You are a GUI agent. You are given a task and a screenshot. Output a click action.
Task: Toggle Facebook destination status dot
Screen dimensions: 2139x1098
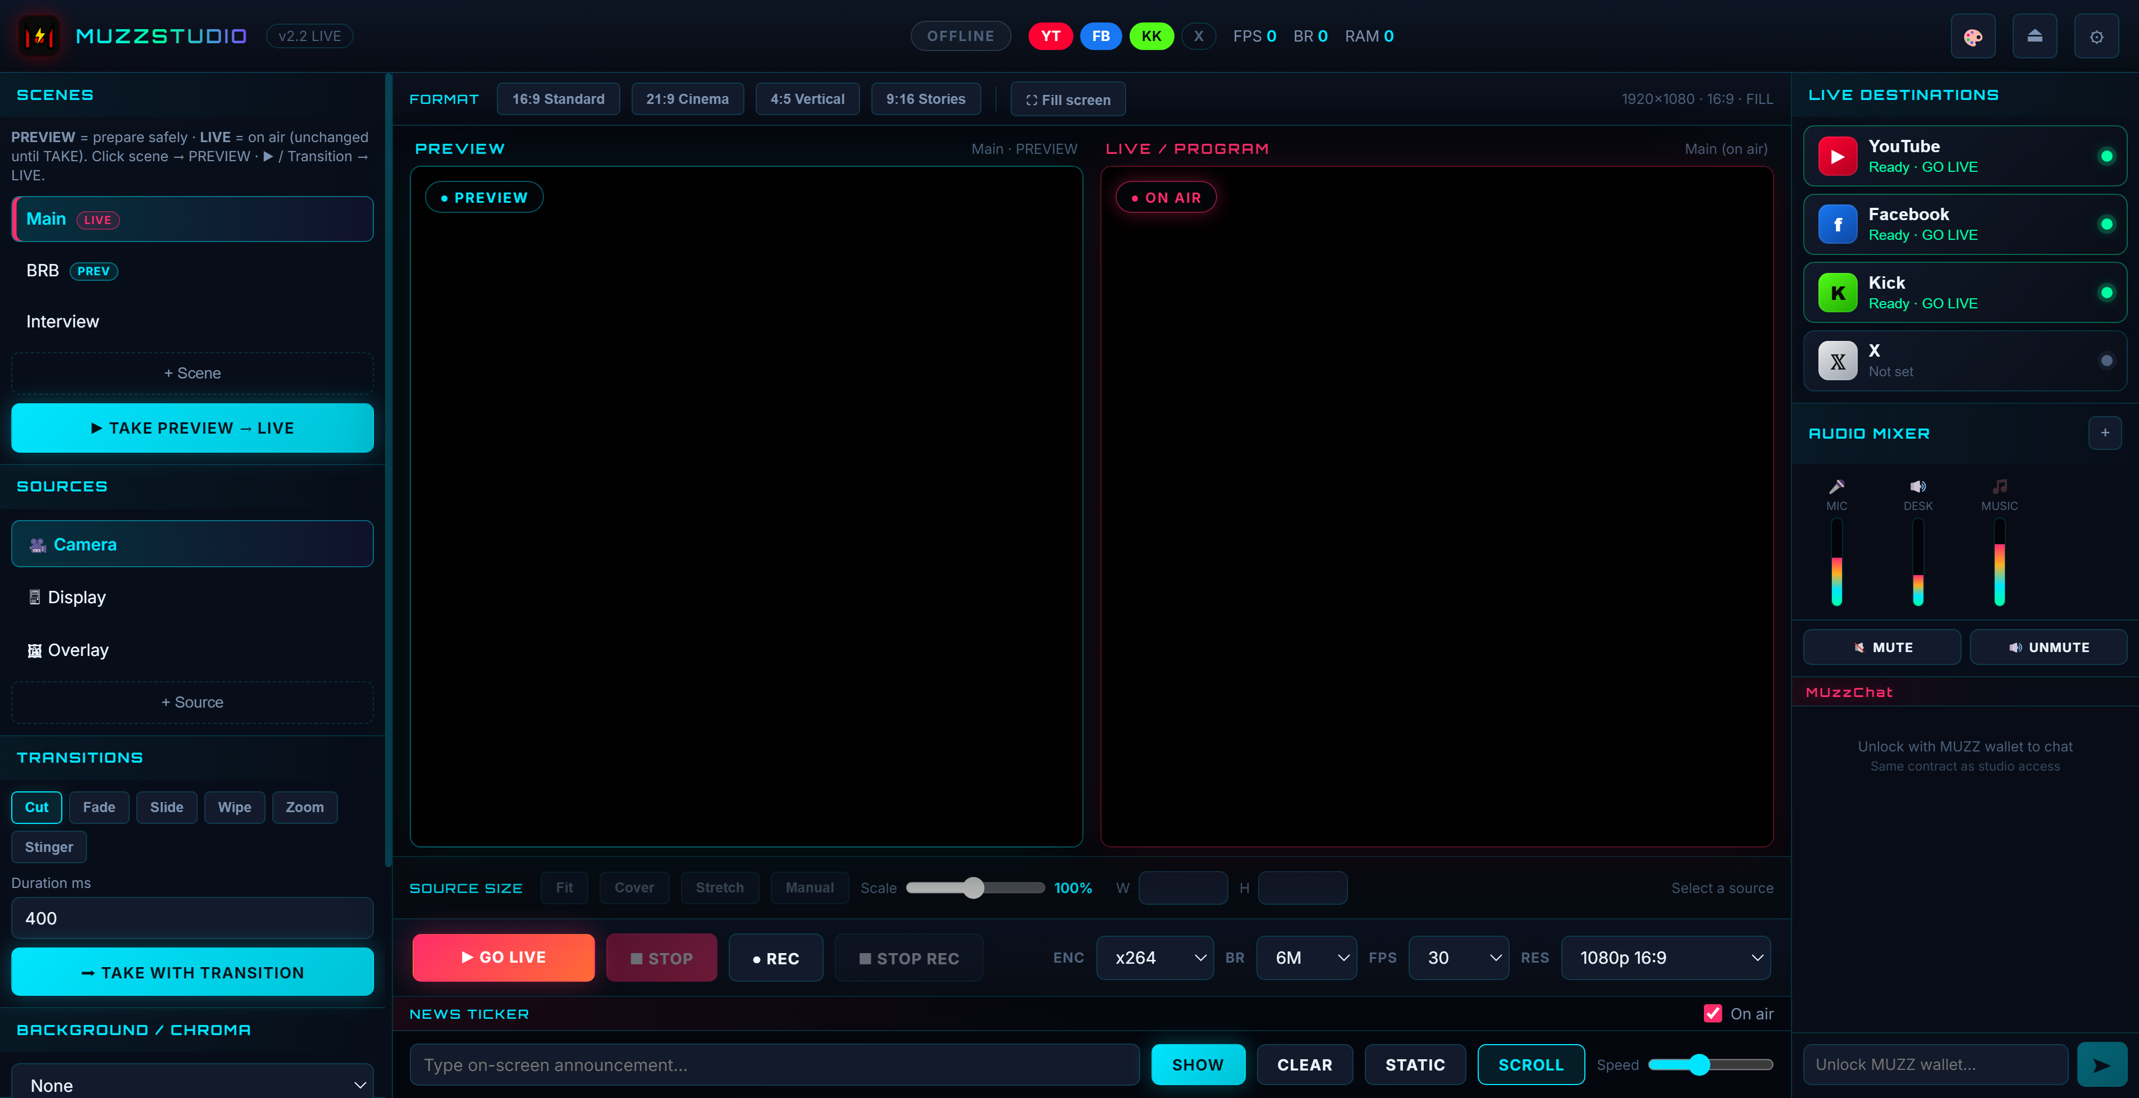pyautogui.click(x=2106, y=224)
